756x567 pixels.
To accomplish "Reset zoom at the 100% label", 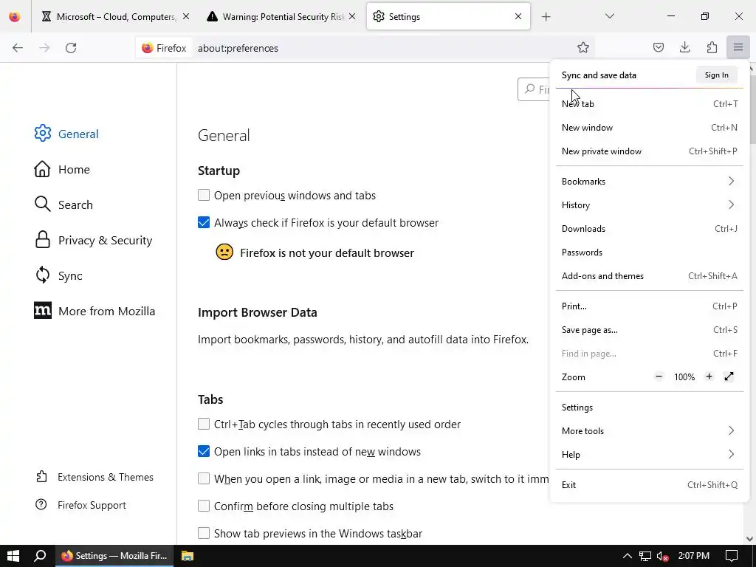I will 684,377.
